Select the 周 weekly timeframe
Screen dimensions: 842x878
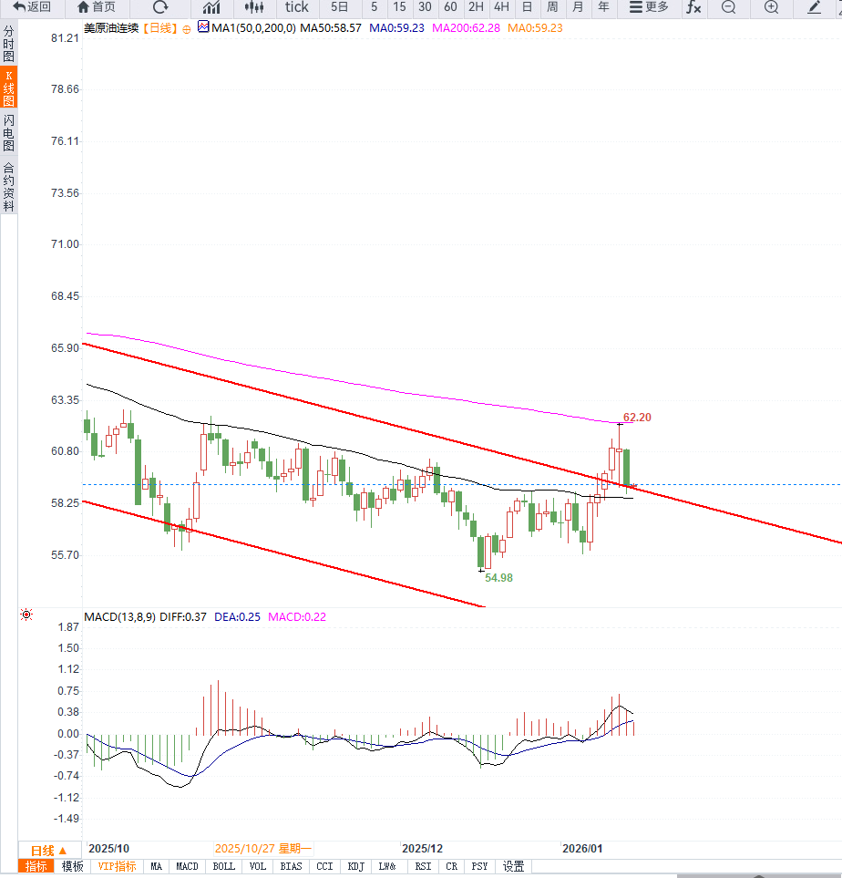point(552,7)
